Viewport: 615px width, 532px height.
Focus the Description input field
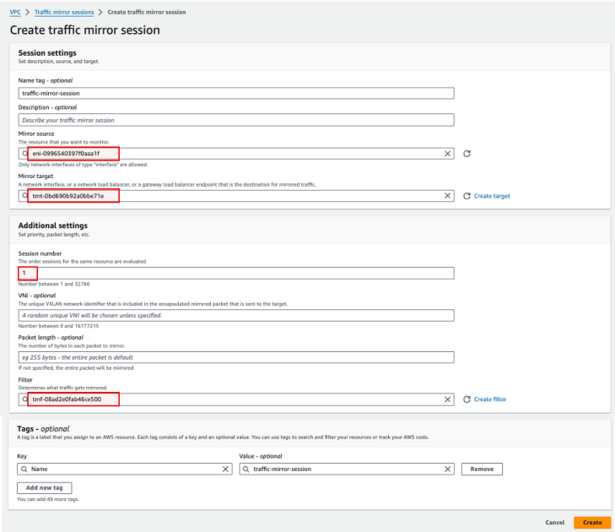pyautogui.click(x=236, y=120)
